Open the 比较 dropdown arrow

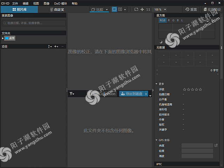point(107,9)
